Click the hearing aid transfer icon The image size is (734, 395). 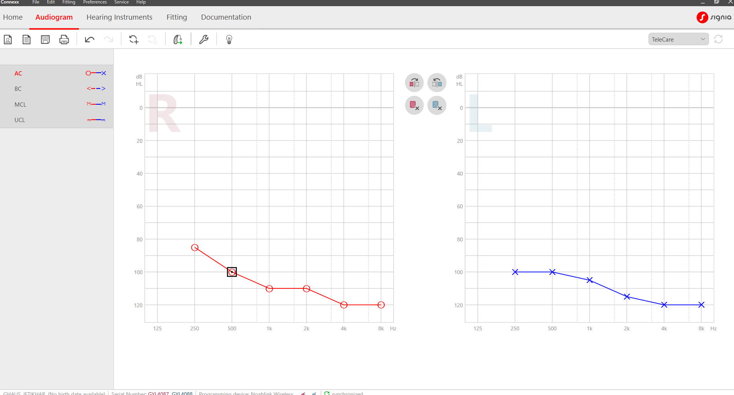click(178, 40)
